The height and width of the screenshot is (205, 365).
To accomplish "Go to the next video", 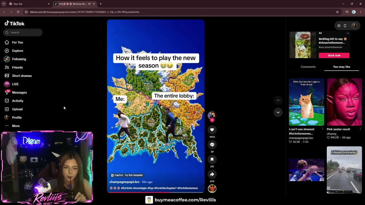I will (x=278, y=112).
